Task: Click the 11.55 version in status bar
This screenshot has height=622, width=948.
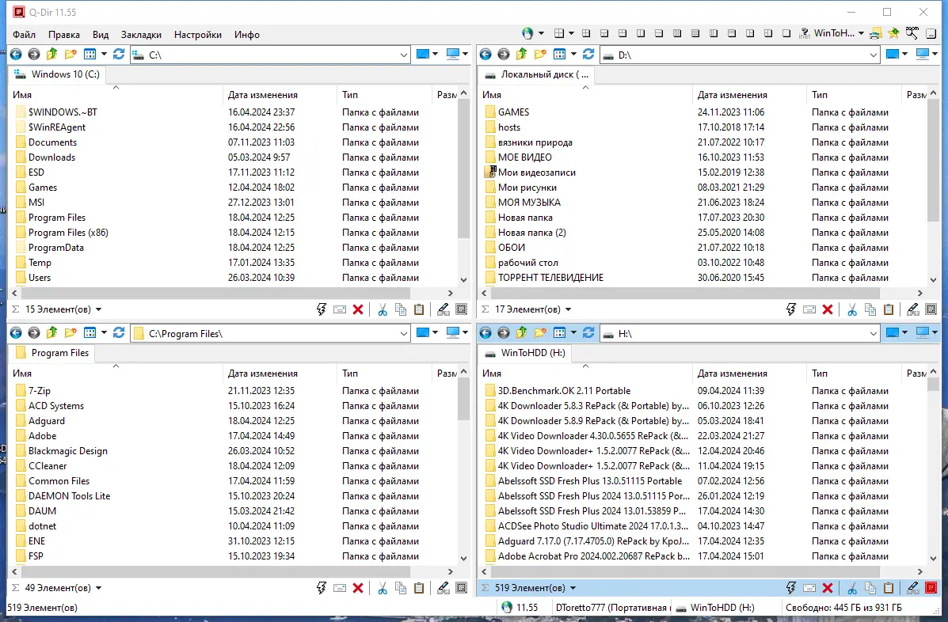Action: coord(527,608)
